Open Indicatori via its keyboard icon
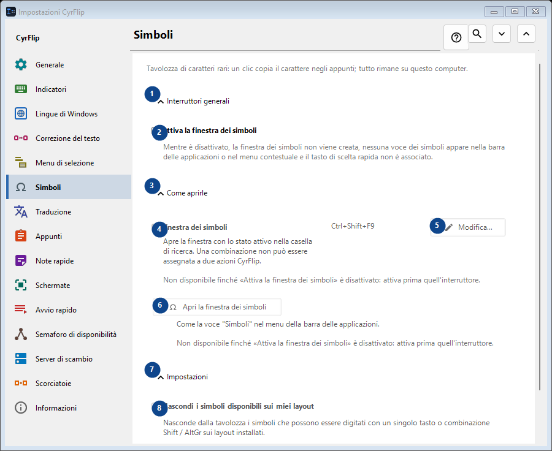The image size is (552, 451). point(21,89)
